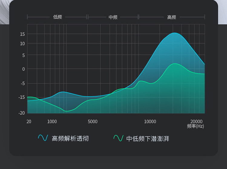Viewport: 227px width, 169px height.
Task: Click the 高频 band header
Action: tap(172, 17)
